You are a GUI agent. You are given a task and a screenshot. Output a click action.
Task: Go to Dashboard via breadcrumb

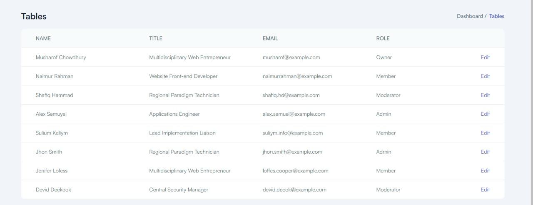tap(470, 16)
